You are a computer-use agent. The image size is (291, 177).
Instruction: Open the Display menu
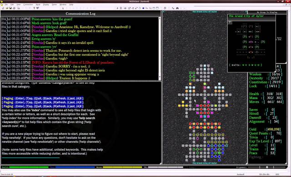click(x=46, y=5)
